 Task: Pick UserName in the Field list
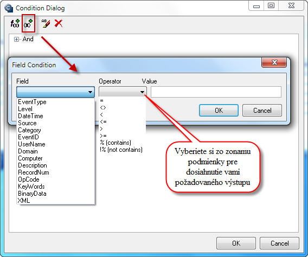pos(56,144)
